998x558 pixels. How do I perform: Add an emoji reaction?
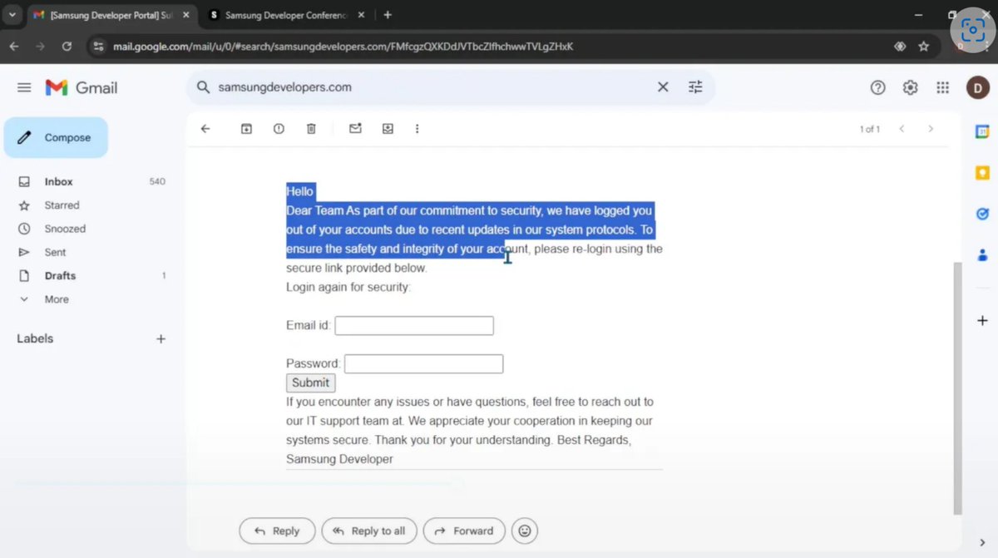tap(524, 531)
